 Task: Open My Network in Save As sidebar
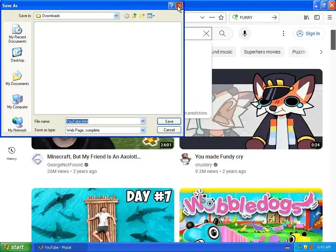17,125
